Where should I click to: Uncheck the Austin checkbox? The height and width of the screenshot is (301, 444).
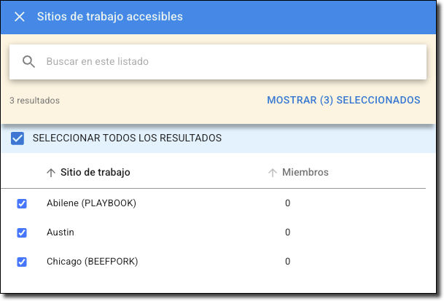pos(22,232)
